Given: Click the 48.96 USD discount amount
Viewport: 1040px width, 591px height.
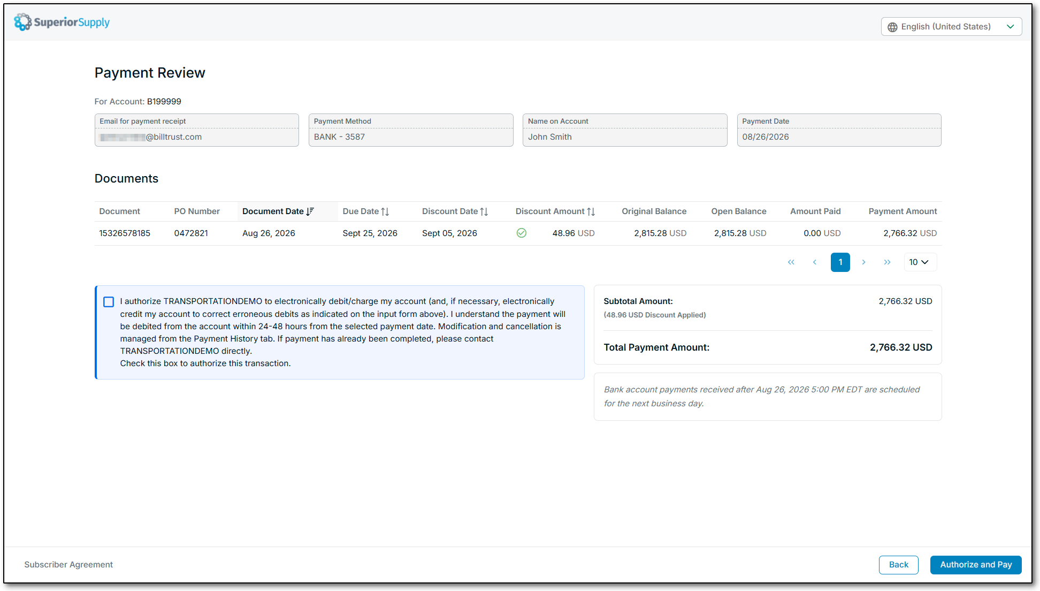Looking at the screenshot, I should click(573, 233).
